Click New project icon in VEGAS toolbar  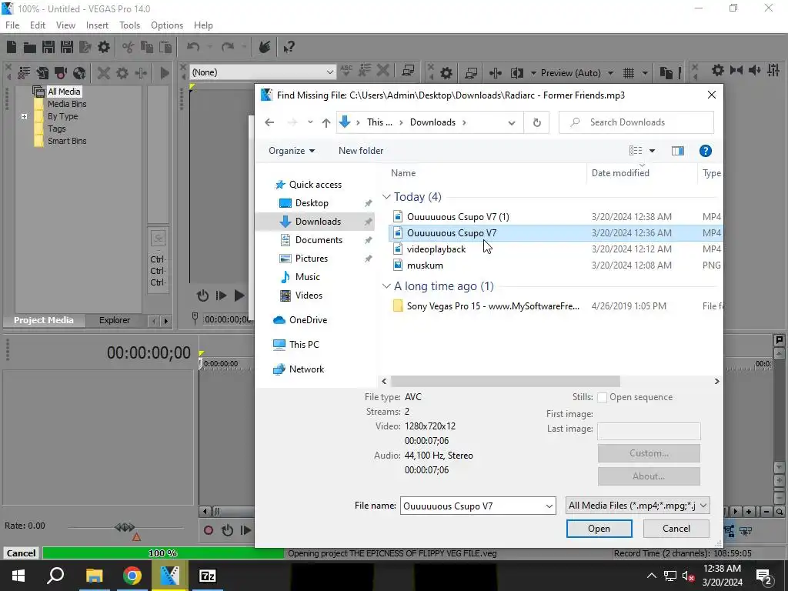(12, 47)
